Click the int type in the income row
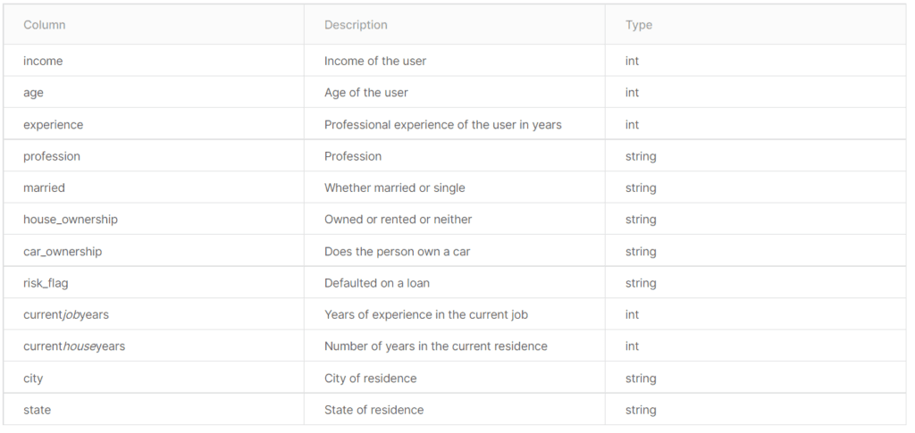The image size is (915, 433). (632, 61)
